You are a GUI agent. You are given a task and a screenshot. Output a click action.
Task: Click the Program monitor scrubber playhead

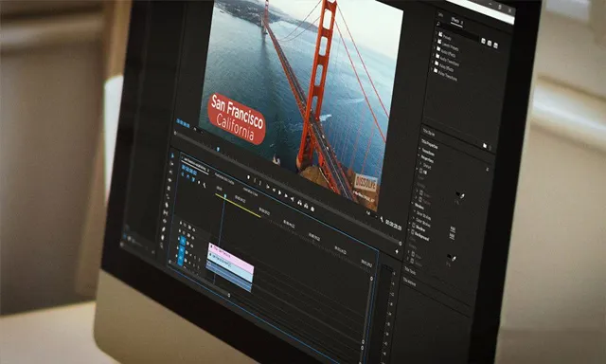(218, 149)
